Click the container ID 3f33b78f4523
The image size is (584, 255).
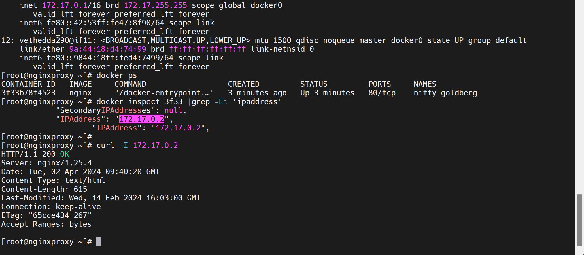click(28, 93)
